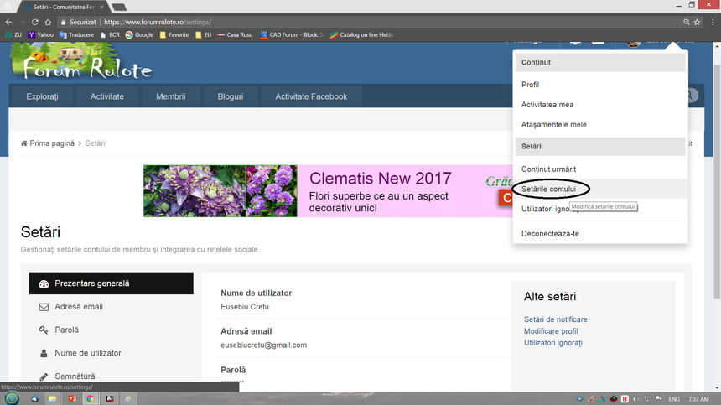Click the browser back arrow
The height and width of the screenshot is (405, 721).
pyautogui.click(x=8, y=22)
